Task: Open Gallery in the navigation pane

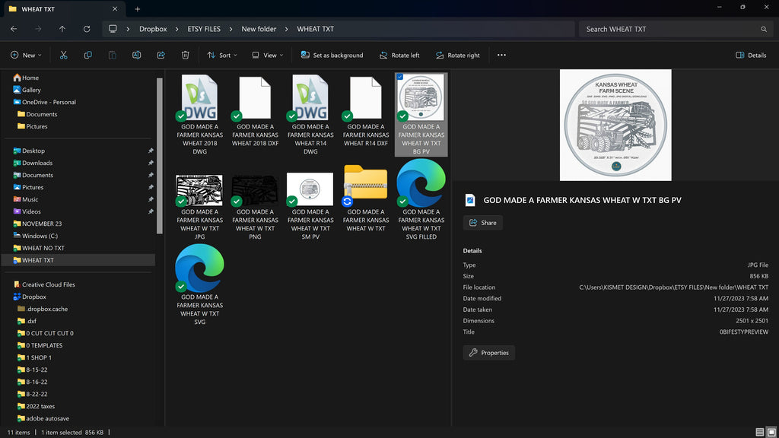Action: pyautogui.click(x=27, y=90)
